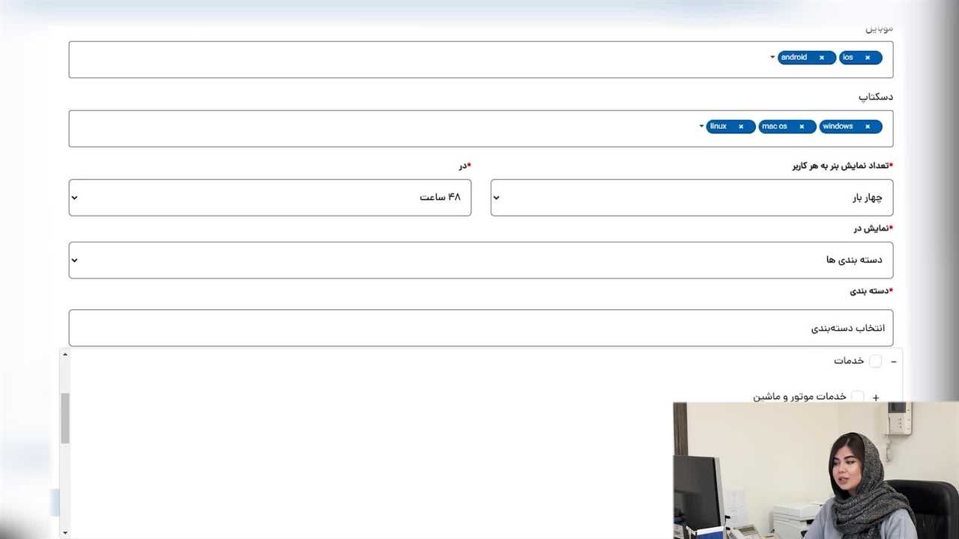
Task: Click the scroll up arrow in category list
Action: [x=65, y=354]
